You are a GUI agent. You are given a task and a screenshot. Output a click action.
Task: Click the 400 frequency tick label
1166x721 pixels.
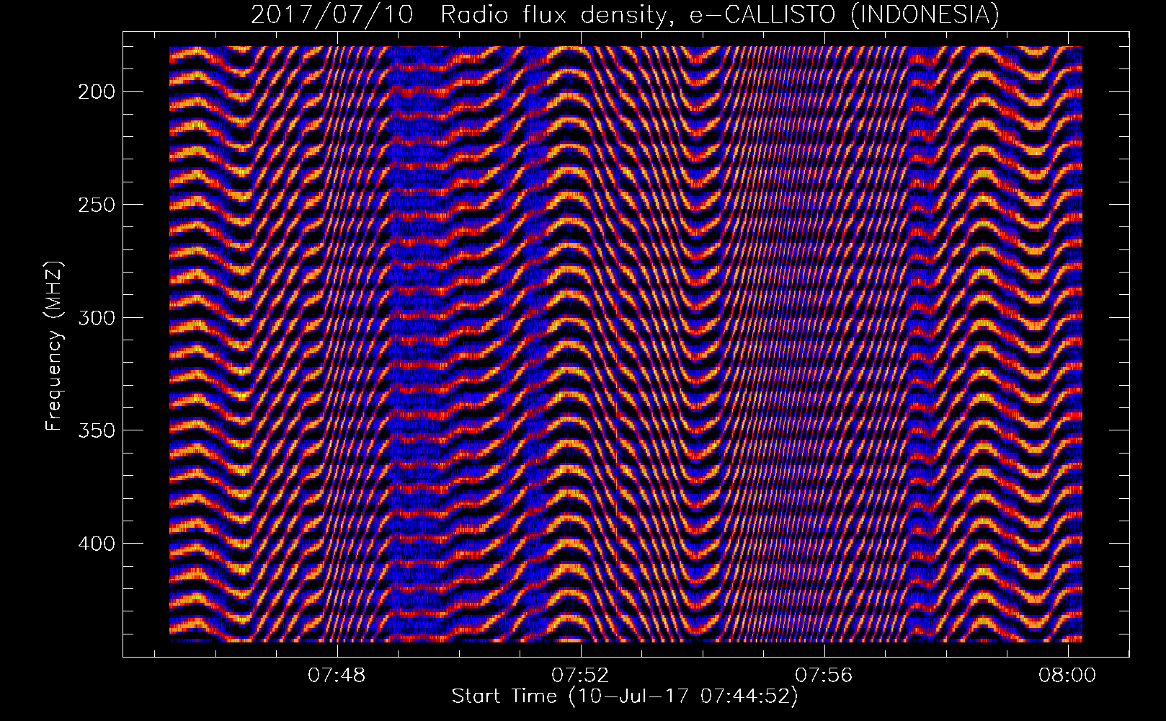(95, 543)
